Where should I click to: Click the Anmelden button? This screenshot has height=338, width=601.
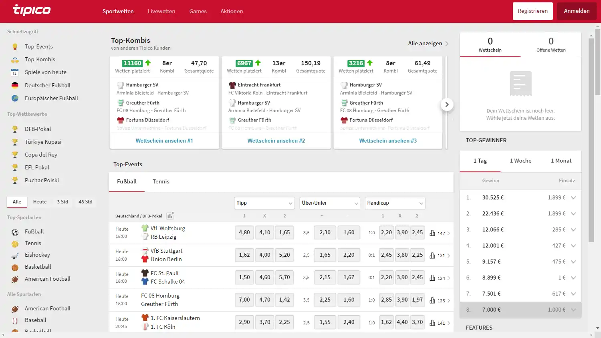click(x=577, y=11)
